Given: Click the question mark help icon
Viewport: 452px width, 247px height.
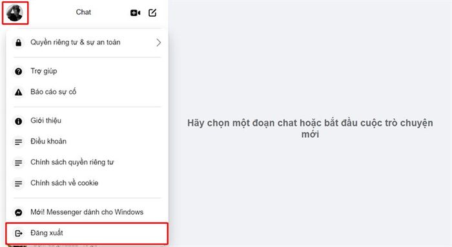Looking at the screenshot, I should tap(19, 71).
